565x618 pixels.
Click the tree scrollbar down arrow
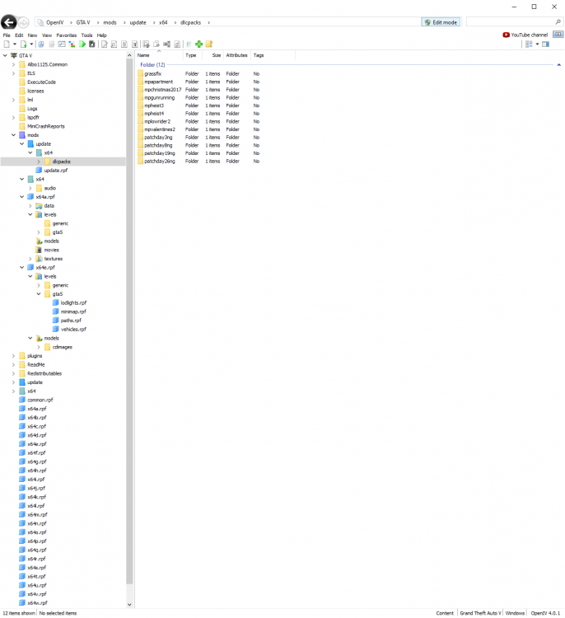[x=129, y=604]
